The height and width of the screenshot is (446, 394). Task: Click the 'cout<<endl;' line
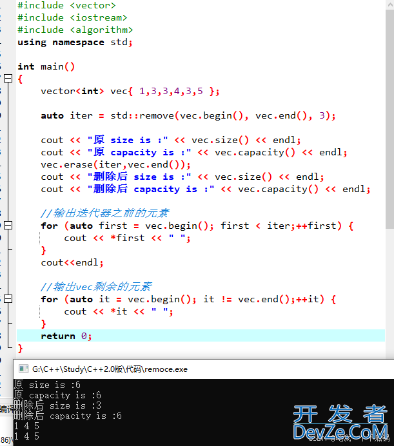coord(72,262)
